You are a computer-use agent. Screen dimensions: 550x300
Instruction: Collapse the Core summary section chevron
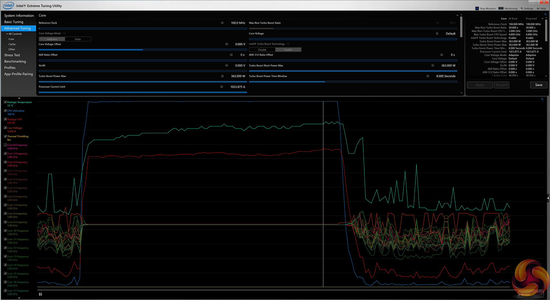pos(542,19)
